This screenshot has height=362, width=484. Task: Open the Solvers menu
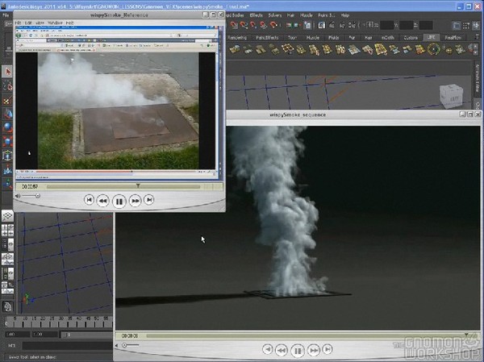coord(275,15)
